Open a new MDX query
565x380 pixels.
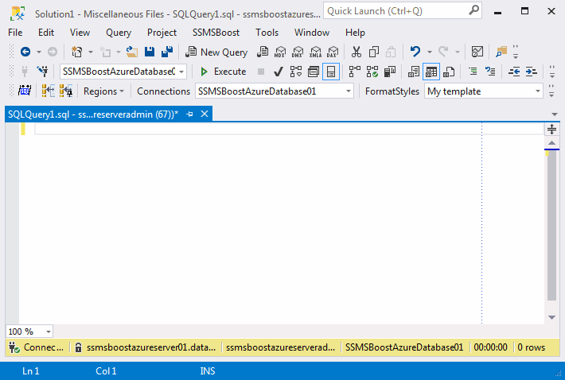click(x=280, y=52)
